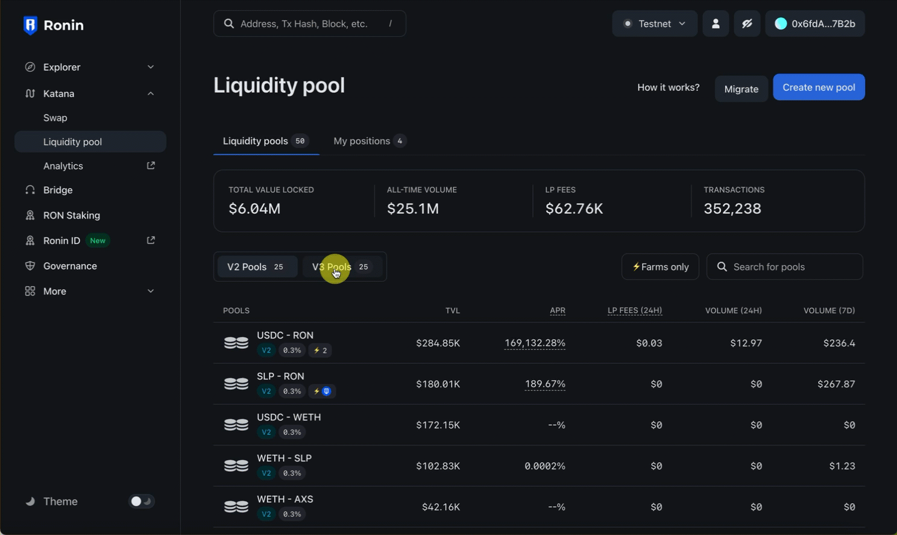The height and width of the screenshot is (535, 897).
Task: Click the USDC - RON pool token icon
Action: tap(236, 343)
